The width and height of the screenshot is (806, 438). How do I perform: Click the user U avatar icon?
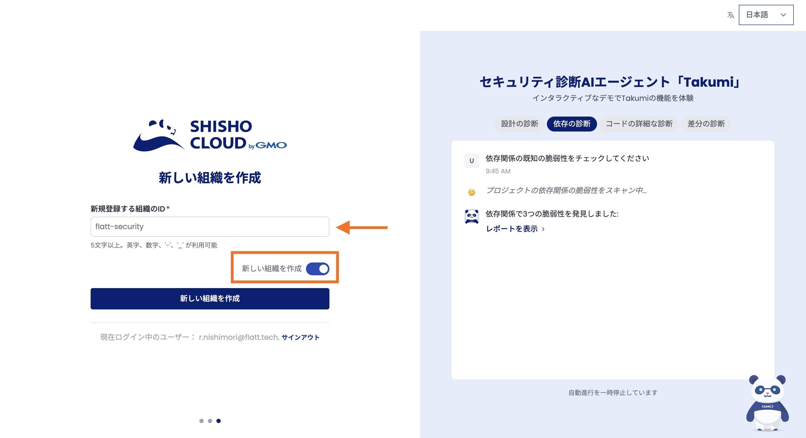pos(471,161)
